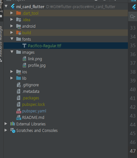Click the fonts folder icon
Screen dimensions: 137x158
click(x=19, y=39)
